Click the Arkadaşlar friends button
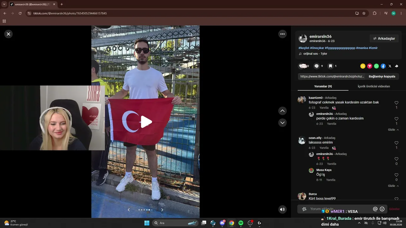 tap(384, 39)
